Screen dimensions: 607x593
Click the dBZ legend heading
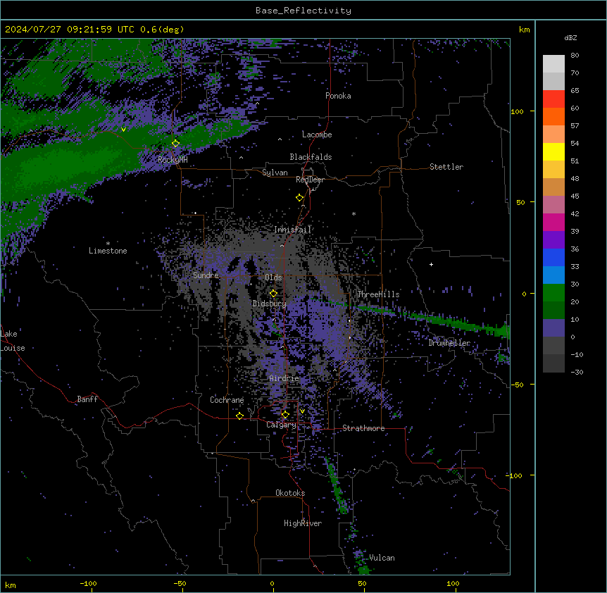coord(570,37)
